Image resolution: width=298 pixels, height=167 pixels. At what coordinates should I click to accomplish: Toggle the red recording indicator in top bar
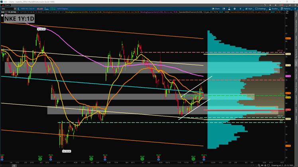coord(281,5)
